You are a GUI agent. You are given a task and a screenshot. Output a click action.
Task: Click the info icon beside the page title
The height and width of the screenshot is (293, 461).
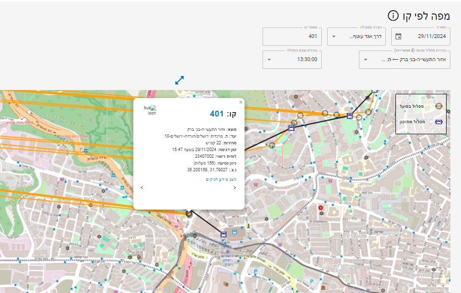click(393, 15)
